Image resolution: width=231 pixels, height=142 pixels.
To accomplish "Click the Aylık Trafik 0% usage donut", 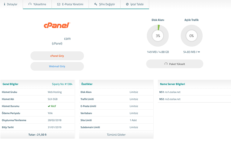I will click(x=192, y=35).
